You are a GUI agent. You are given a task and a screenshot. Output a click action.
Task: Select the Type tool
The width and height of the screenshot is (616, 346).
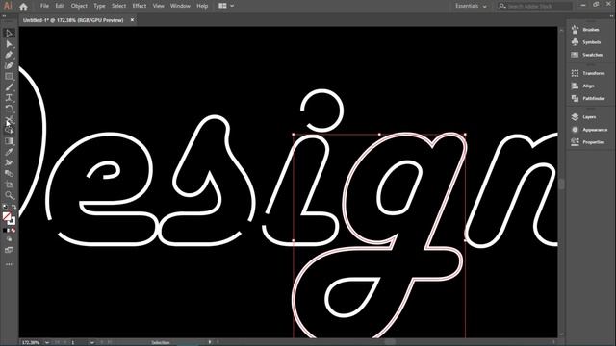pos(9,98)
